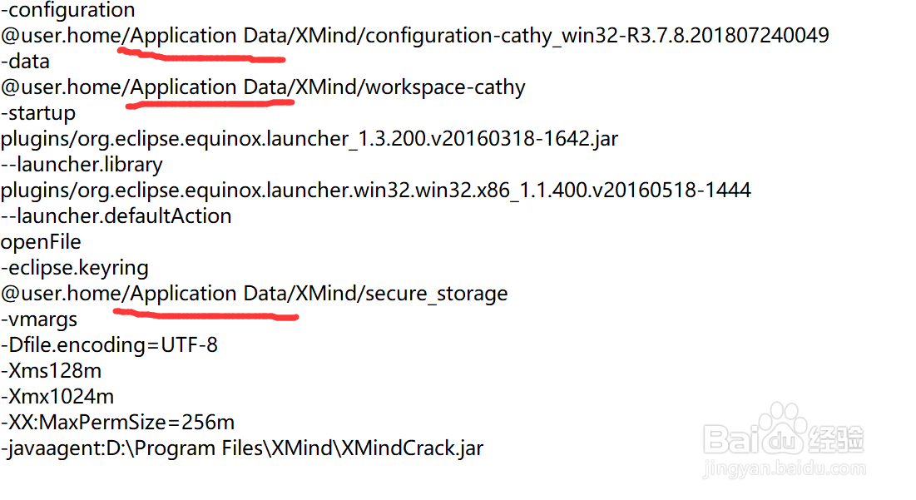Click the -Xmx1024m line
This screenshot has width=916, height=500.
57,397
